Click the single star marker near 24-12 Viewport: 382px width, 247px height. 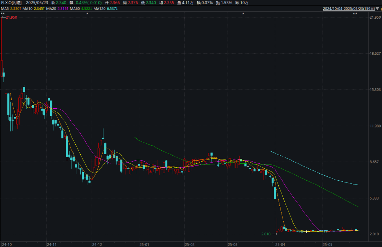point(87,14)
